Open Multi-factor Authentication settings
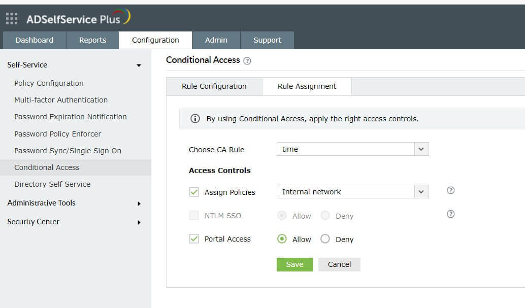The width and height of the screenshot is (525, 308). (60, 100)
